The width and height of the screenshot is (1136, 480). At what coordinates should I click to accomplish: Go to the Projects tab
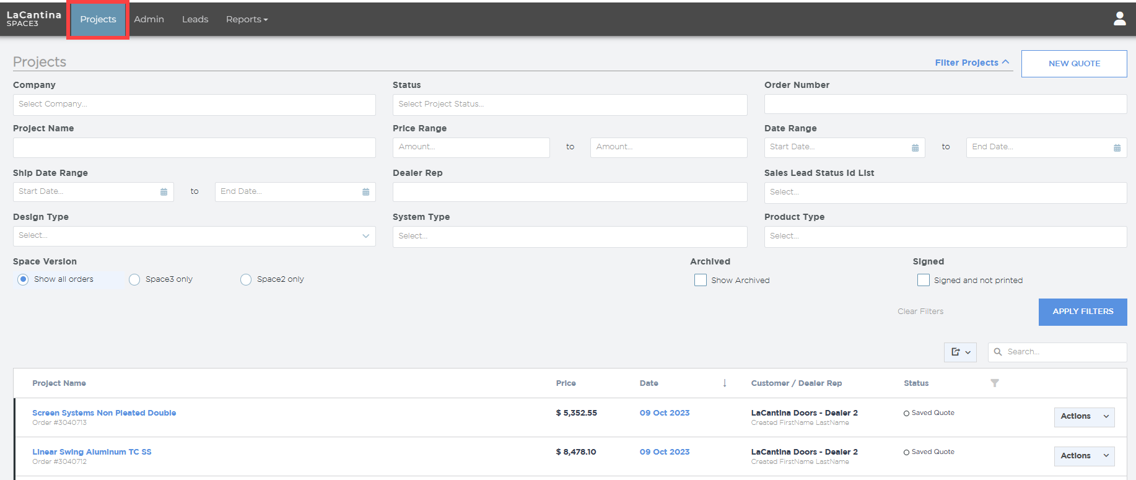coord(98,19)
